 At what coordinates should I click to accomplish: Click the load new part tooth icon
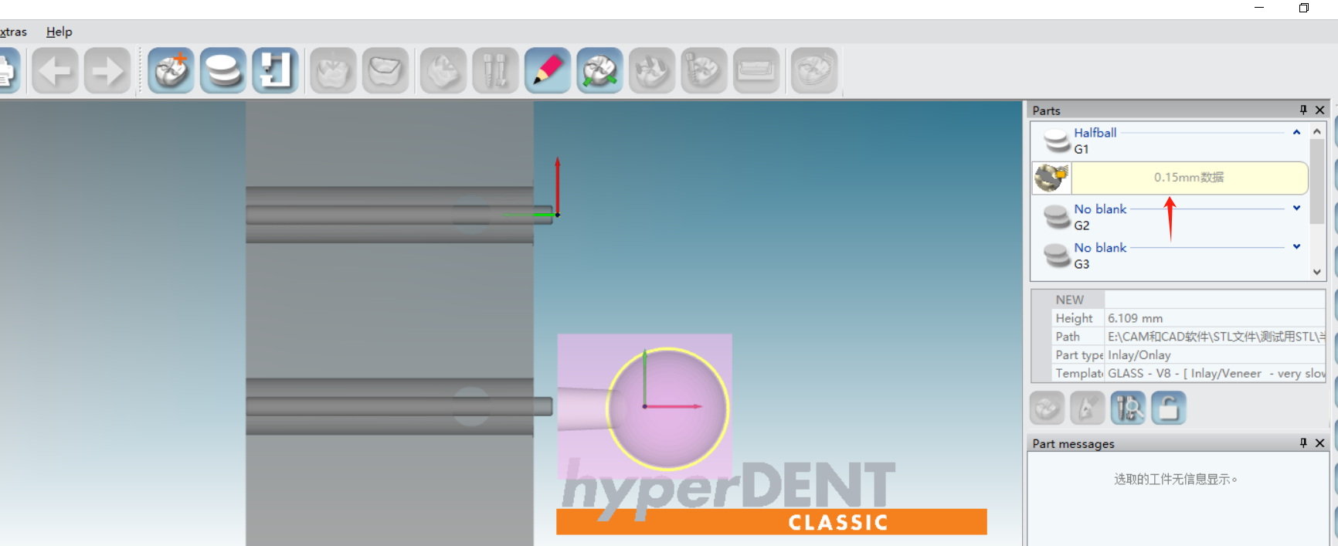[171, 71]
